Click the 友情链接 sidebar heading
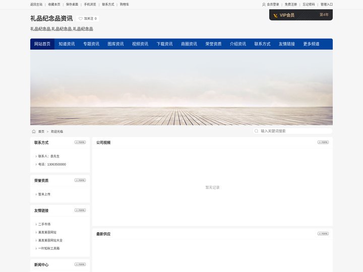 (41, 211)
